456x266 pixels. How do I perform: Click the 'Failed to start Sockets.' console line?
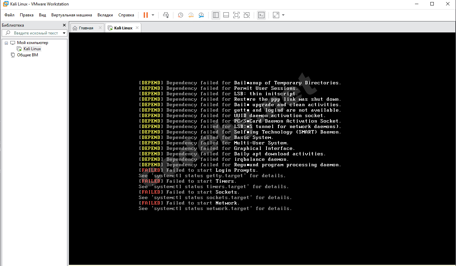pyautogui.click(x=189, y=192)
